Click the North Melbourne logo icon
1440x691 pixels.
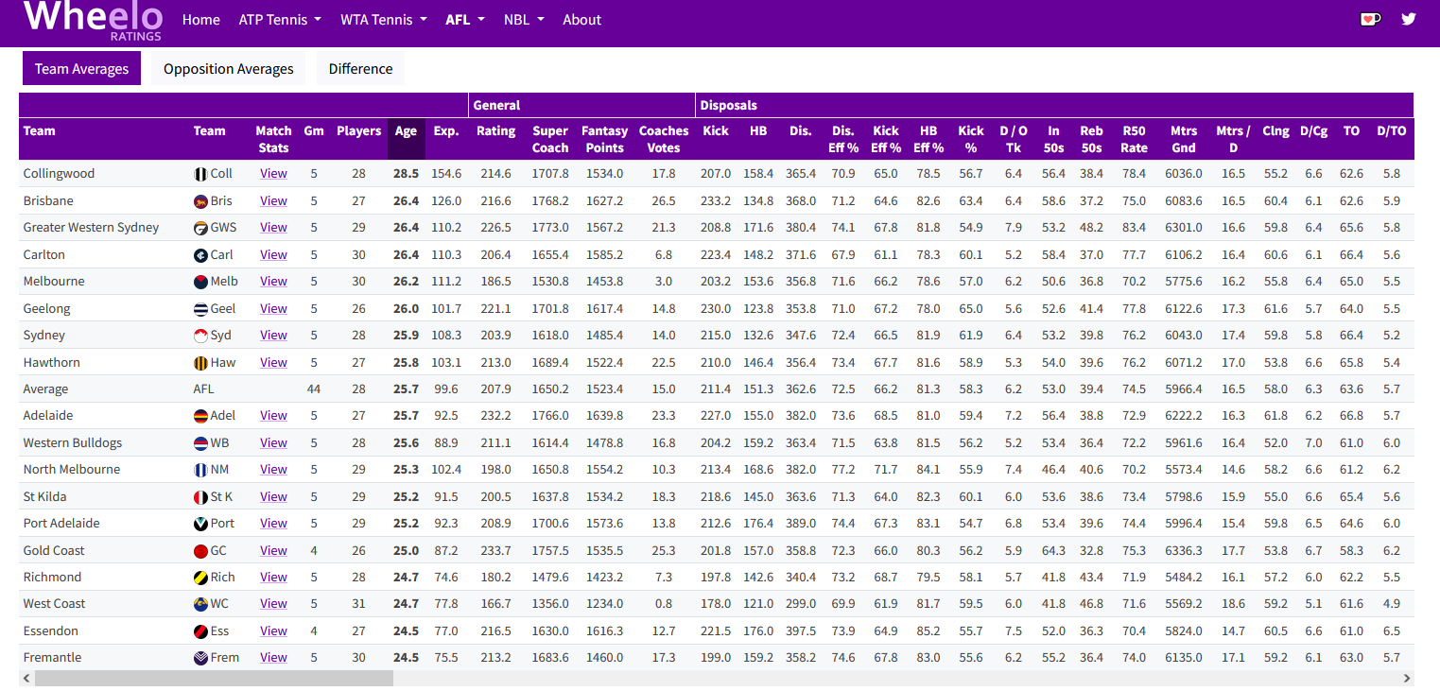click(x=200, y=470)
